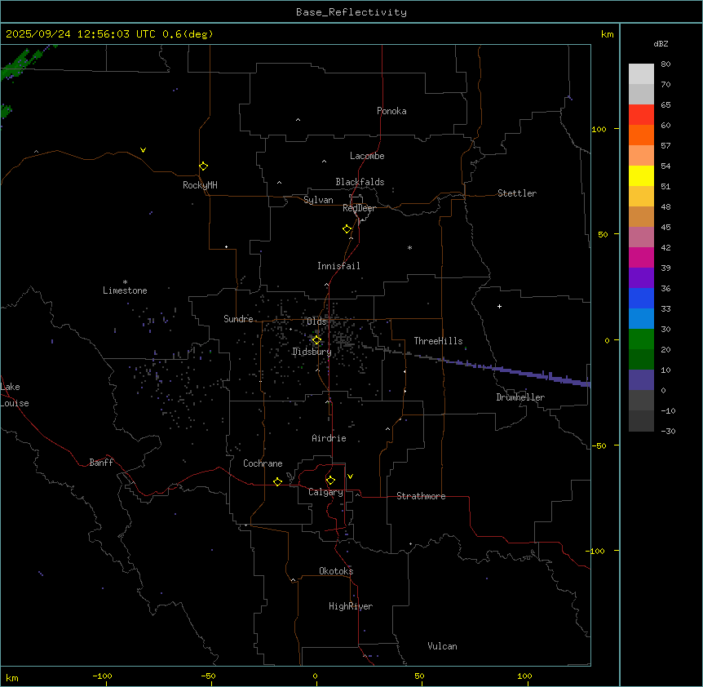This screenshot has height=687, width=703.
Task: Select the bright yellow 51-54 dBZ swatch
Action: click(x=641, y=176)
